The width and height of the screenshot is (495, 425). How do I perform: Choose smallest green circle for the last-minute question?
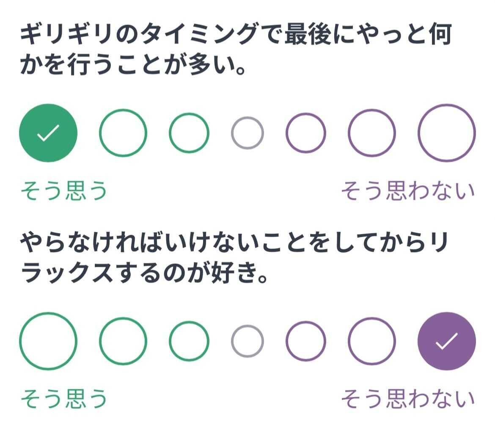(x=189, y=133)
